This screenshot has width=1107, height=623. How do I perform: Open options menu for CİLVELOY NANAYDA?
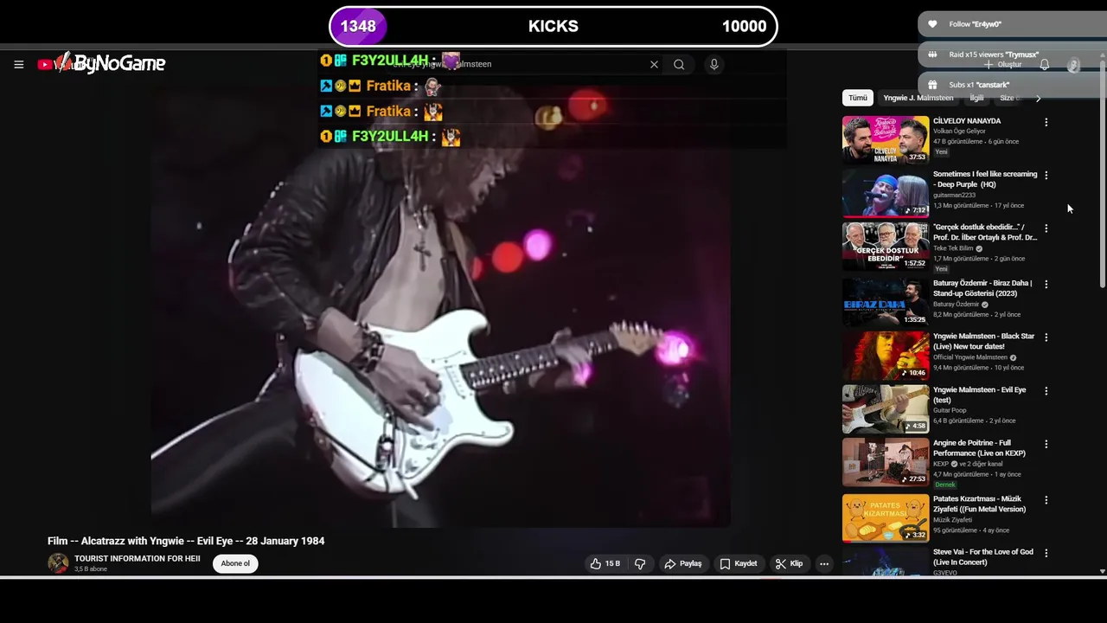[x=1046, y=122]
